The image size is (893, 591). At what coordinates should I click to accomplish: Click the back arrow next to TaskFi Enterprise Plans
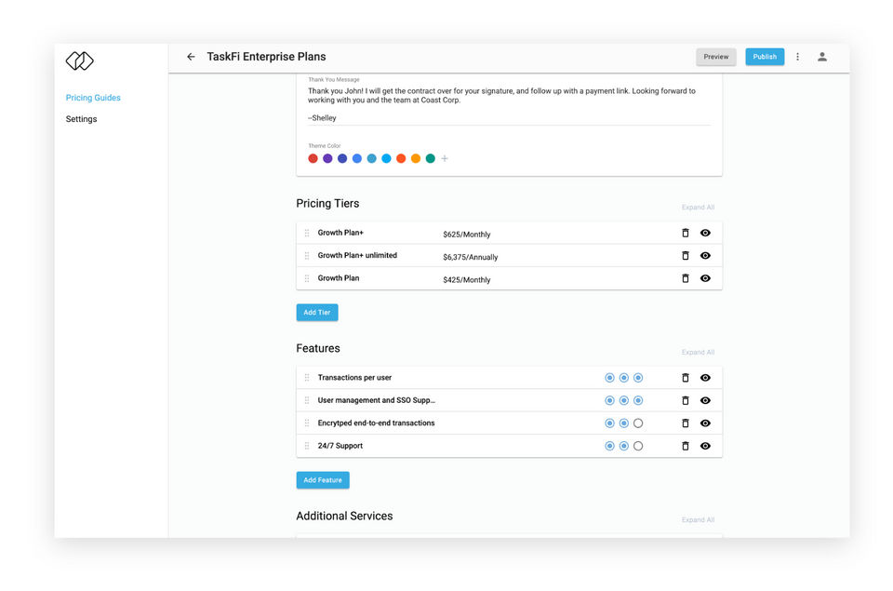[191, 57]
